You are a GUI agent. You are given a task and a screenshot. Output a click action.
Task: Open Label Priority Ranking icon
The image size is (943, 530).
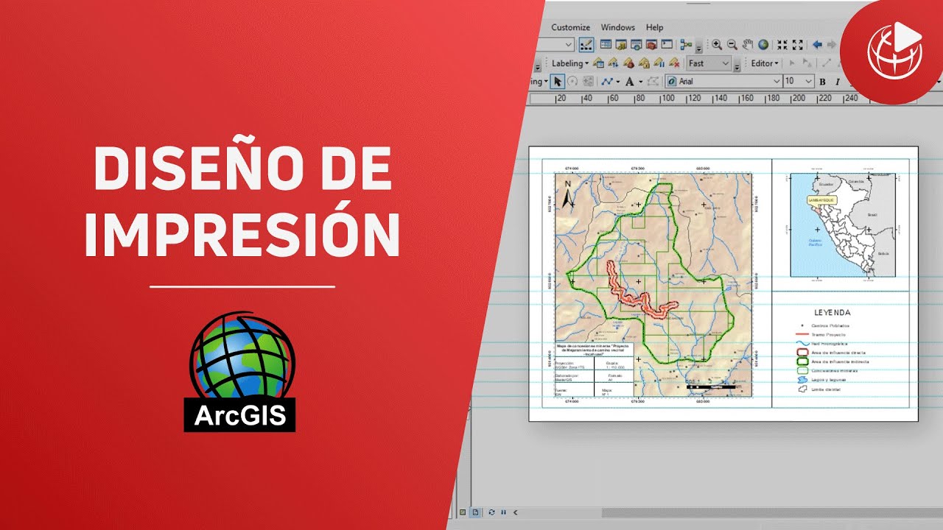[x=613, y=63]
